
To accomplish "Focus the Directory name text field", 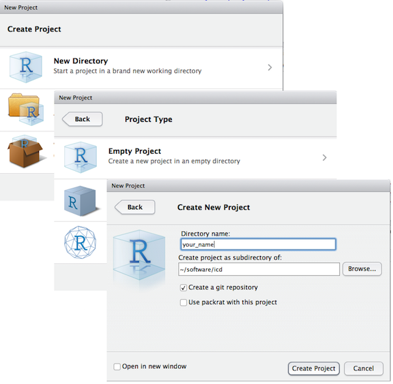I will pyautogui.click(x=258, y=244).
